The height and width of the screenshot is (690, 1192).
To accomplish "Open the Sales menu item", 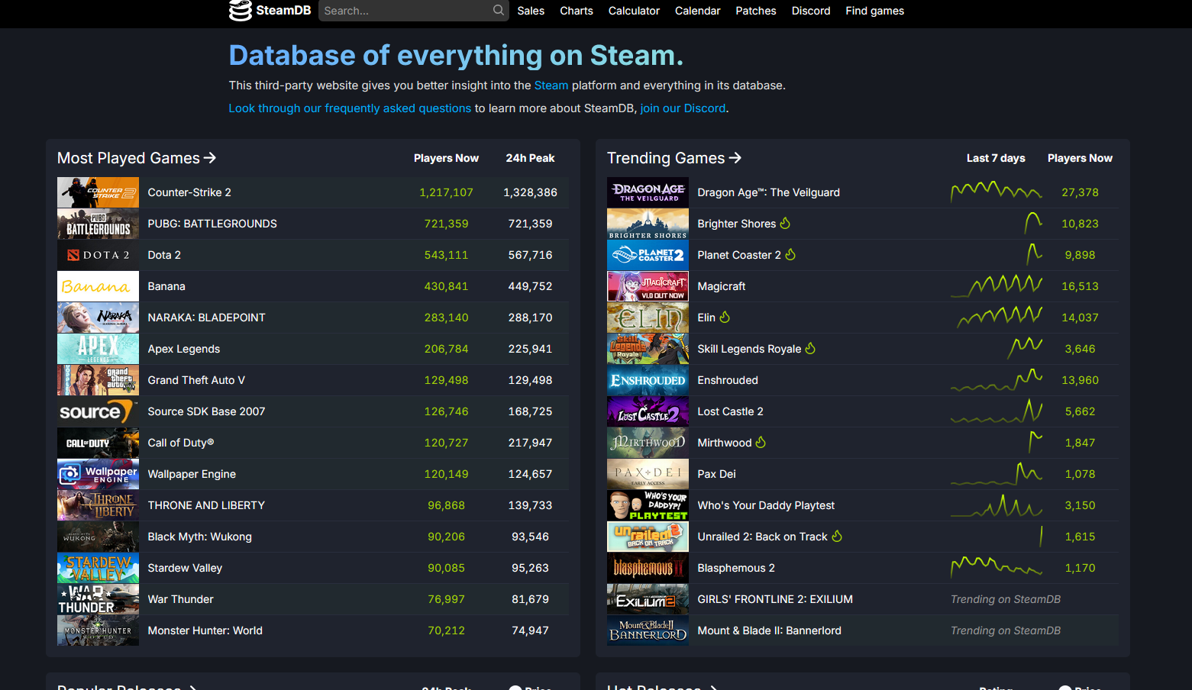I will [531, 11].
